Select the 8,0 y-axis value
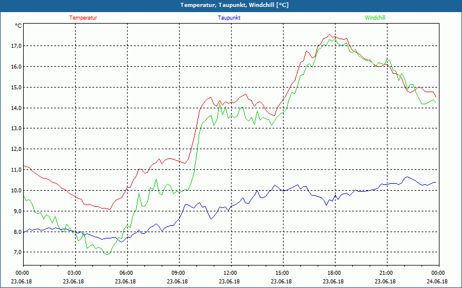 tap(18, 232)
